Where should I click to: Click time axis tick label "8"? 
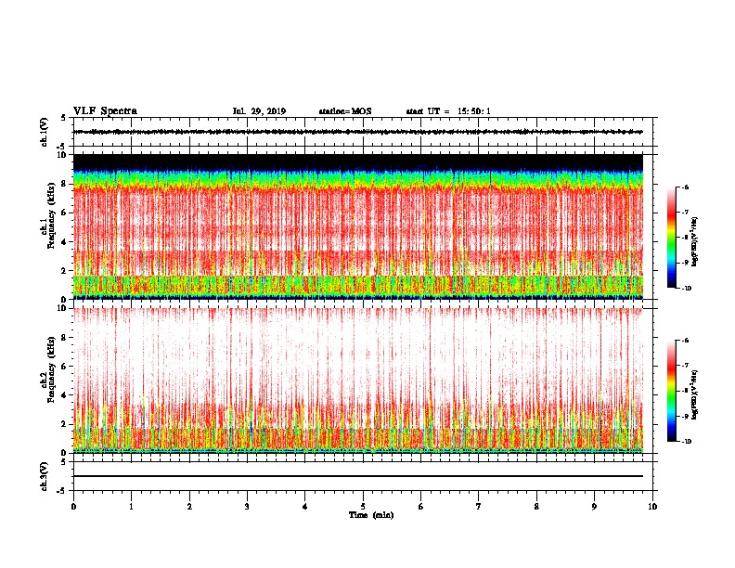click(x=536, y=507)
